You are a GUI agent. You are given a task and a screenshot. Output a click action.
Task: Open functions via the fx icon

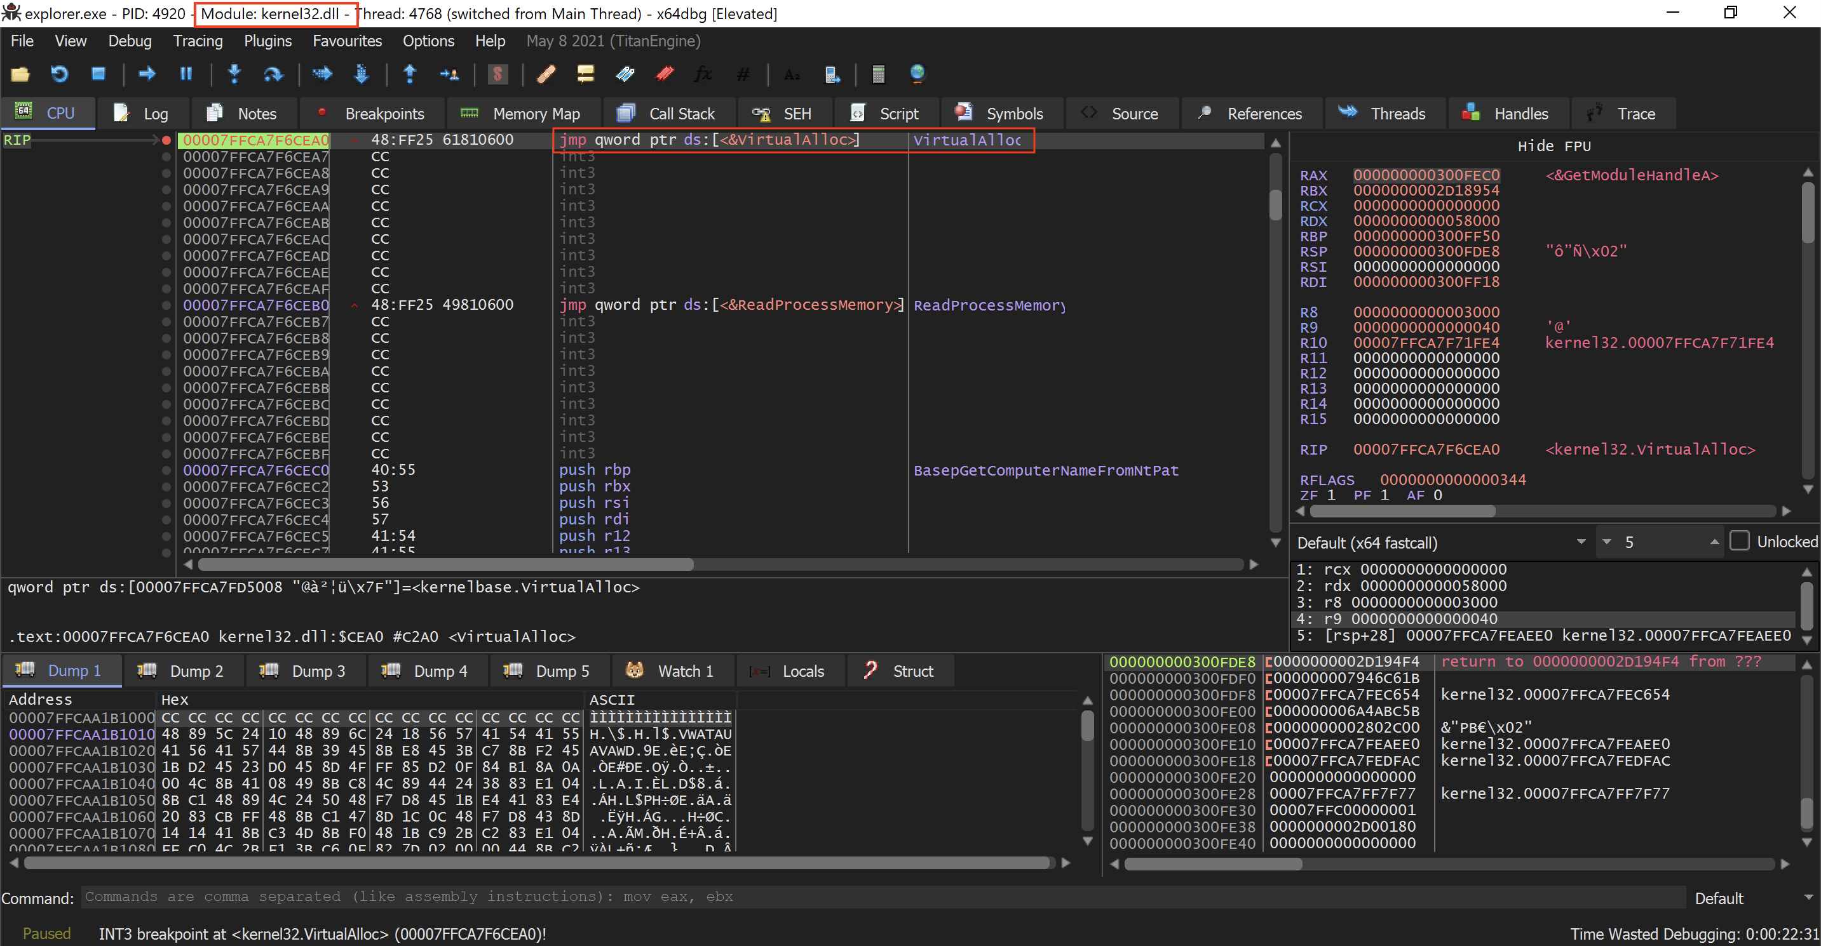coord(703,74)
